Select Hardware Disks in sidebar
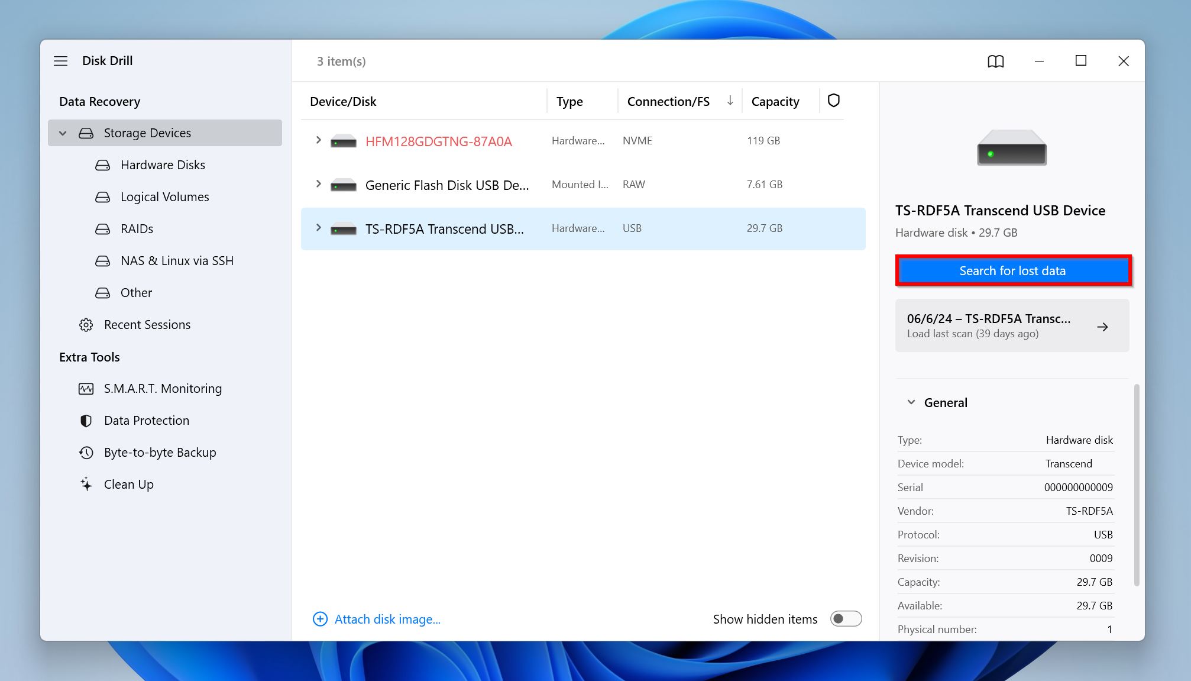Image resolution: width=1191 pixels, height=681 pixels. coord(163,164)
